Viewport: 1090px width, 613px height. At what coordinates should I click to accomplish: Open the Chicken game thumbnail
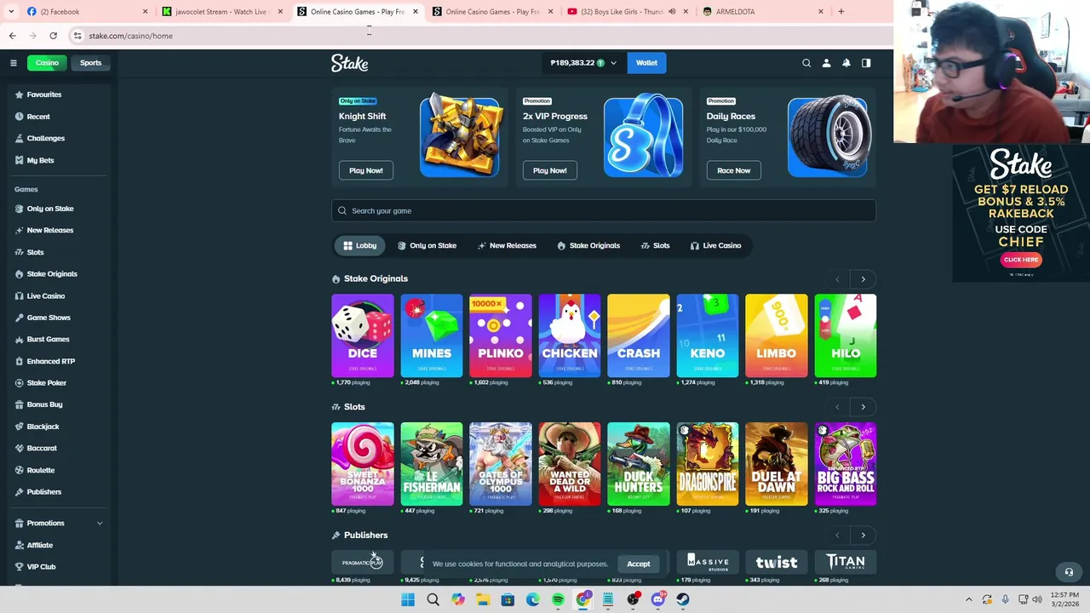pos(570,335)
